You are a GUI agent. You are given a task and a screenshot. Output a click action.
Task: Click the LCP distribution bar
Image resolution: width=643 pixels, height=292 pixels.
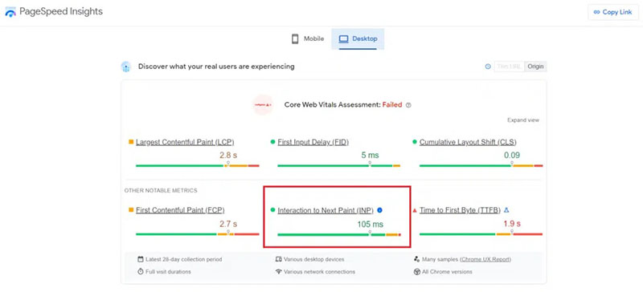tap(197, 165)
